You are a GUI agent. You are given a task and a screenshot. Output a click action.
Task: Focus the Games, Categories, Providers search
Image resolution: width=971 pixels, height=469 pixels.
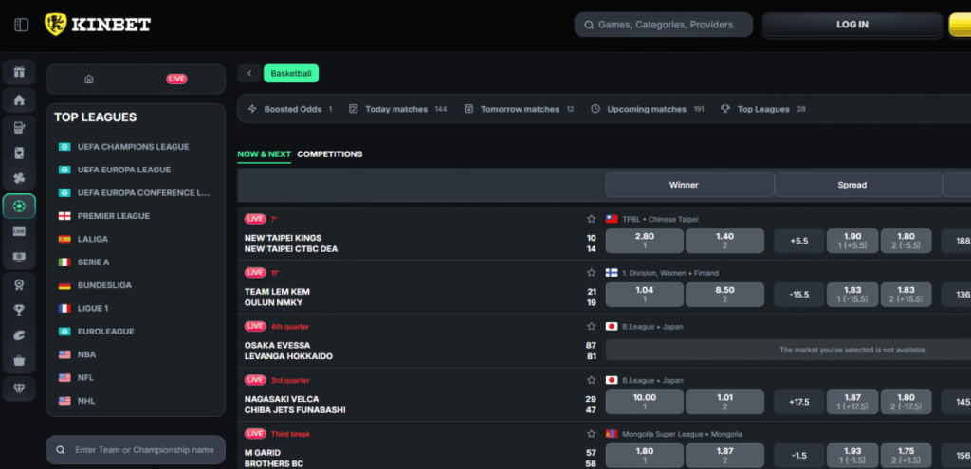(663, 25)
